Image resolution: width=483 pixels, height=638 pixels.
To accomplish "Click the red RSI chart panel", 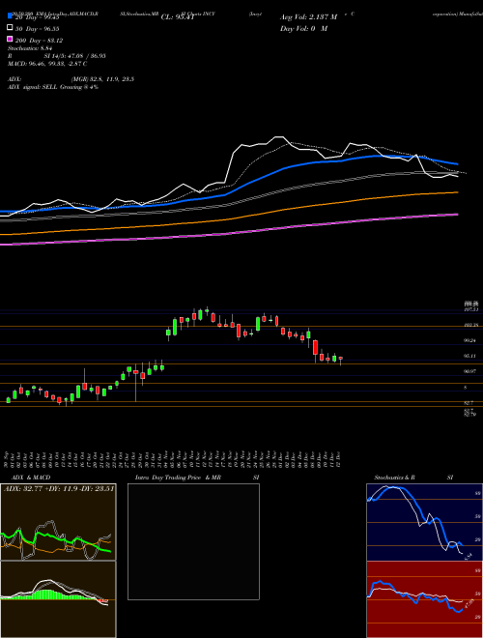I will pos(424,599).
